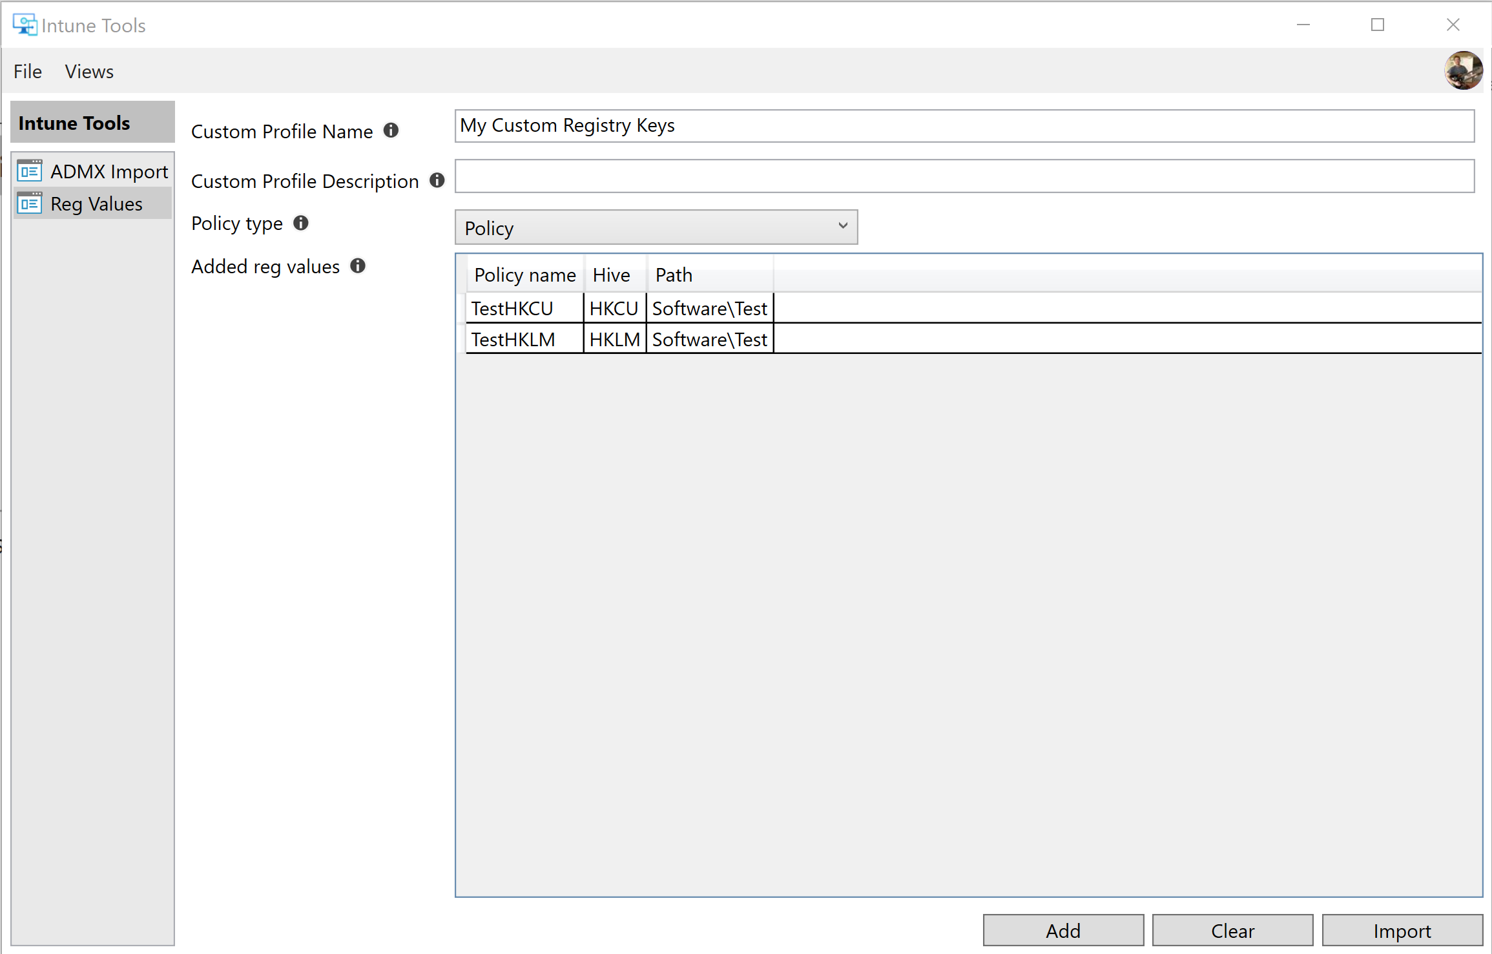Viewport: 1492px width, 954px height.
Task: Click info icon beside Custom Profile Name
Action: click(391, 130)
